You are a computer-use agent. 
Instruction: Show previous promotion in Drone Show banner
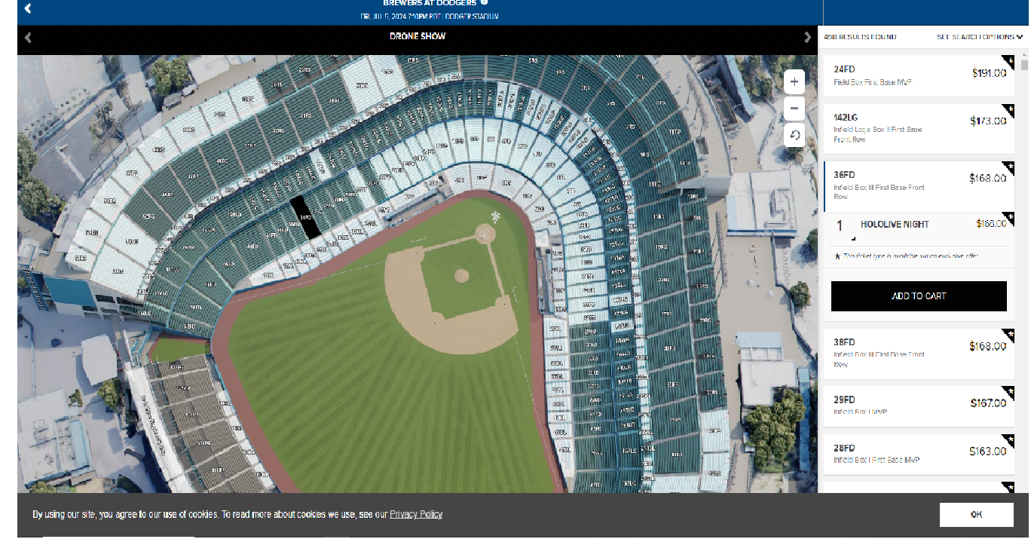click(28, 37)
